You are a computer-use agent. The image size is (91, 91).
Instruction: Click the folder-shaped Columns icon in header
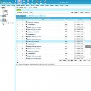(x=24, y=2)
